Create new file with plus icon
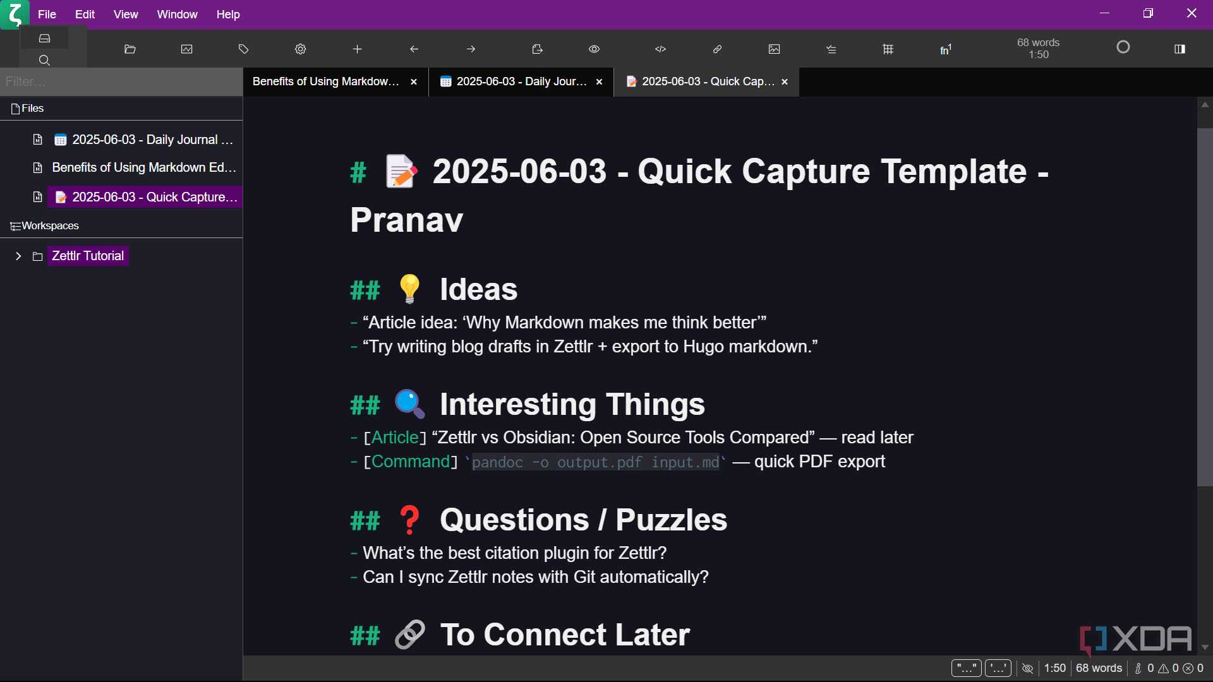The height and width of the screenshot is (682, 1213). pyautogui.click(x=358, y=49)
